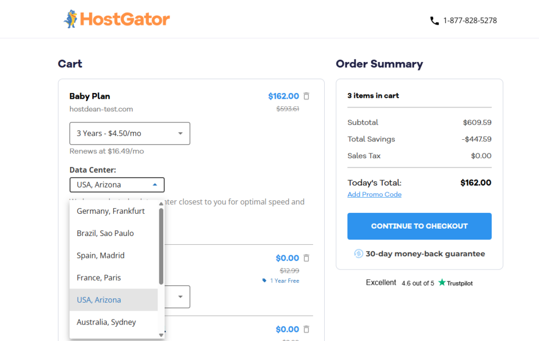Delete the bottom $0.00 item with trash icon
Image resolution: width=539 pixels, height=341 pixels.
(x=306, y=329)
